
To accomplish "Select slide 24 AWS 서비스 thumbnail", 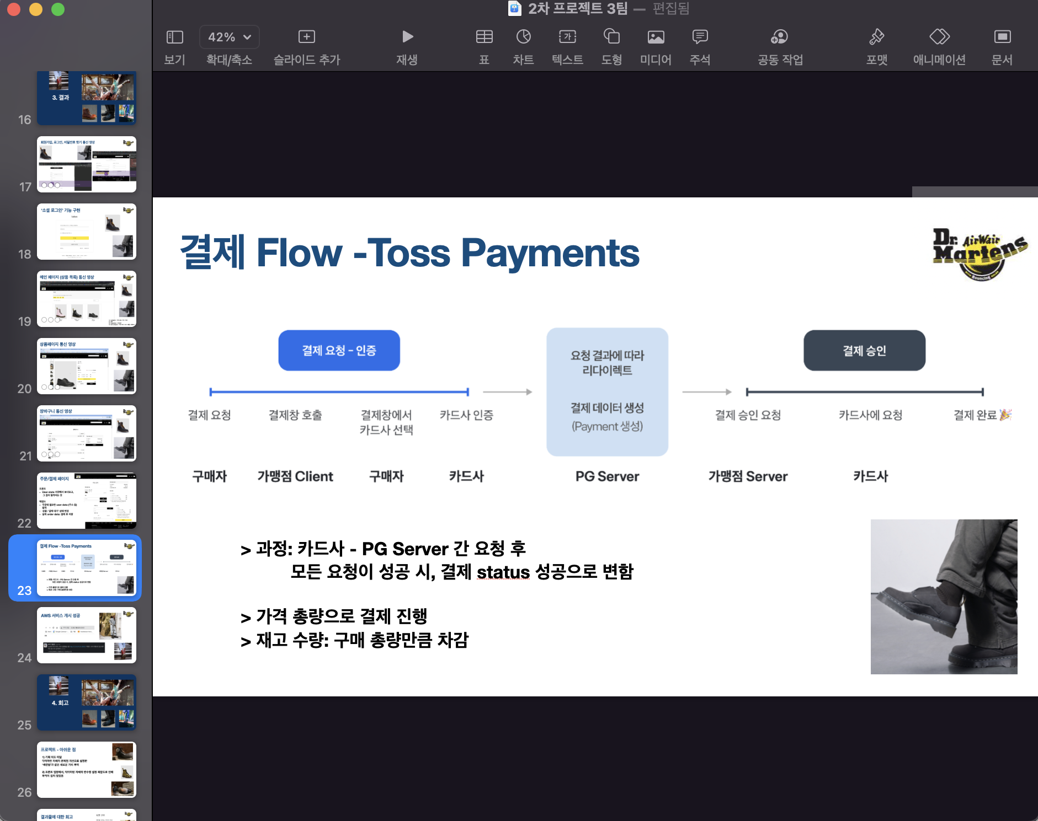I will (87, 635).
